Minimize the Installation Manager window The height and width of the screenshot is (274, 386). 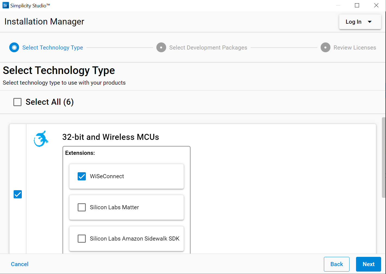338,5
